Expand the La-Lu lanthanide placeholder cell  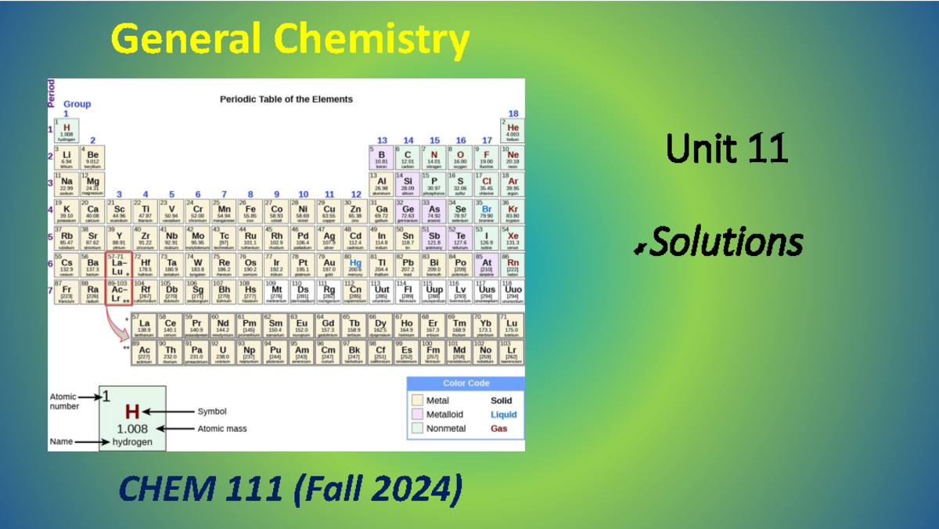117,263
